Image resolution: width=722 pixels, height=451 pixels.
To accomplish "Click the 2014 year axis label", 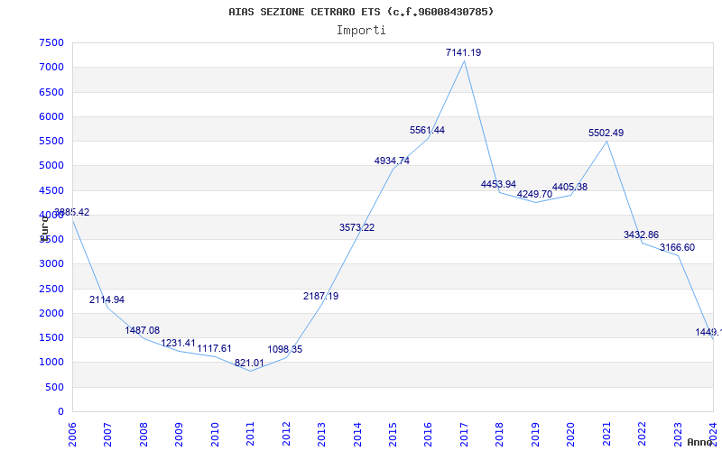I will click(x=357, y=435).
